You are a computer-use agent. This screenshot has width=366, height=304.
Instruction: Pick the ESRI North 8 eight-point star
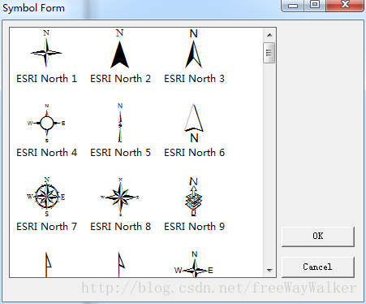[120, 197]
